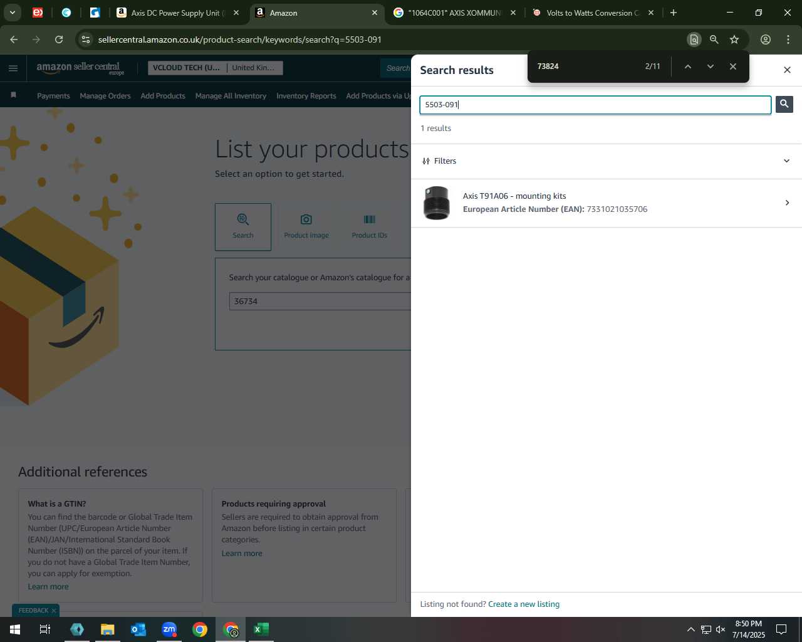Open Add Products via Upload menu

tap(378, 96)
